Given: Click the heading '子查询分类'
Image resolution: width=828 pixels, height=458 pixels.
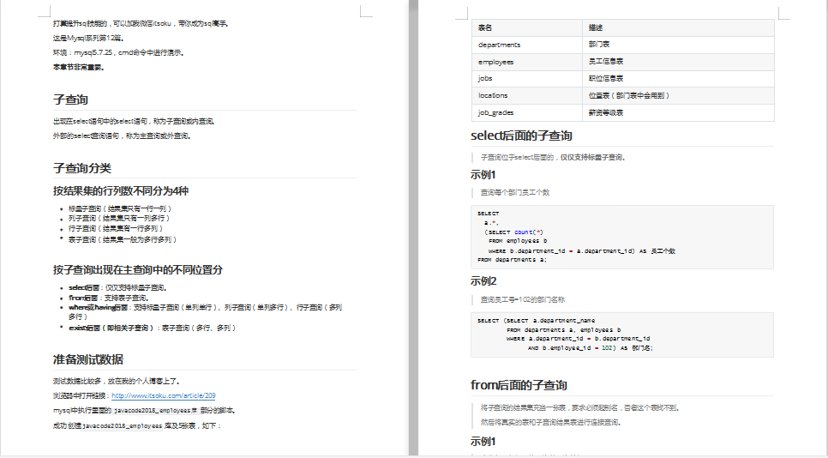Looking at the screenshot, I should pyautogui.click(x=81, y=168).
